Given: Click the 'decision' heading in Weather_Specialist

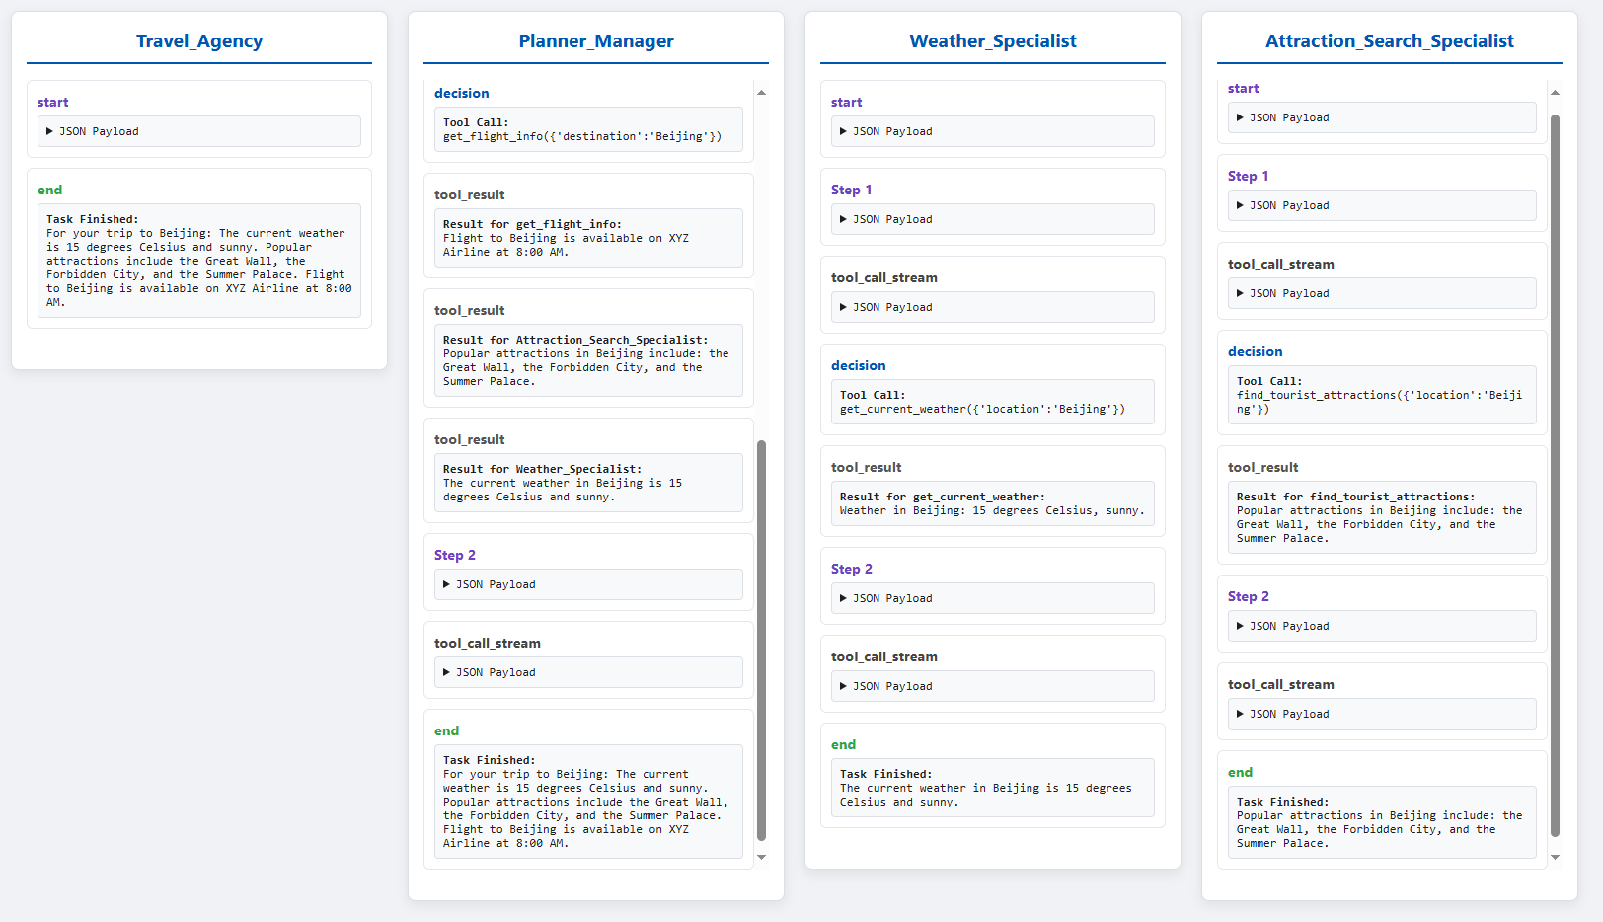Looking at the screenshot, I should [859, 365].
